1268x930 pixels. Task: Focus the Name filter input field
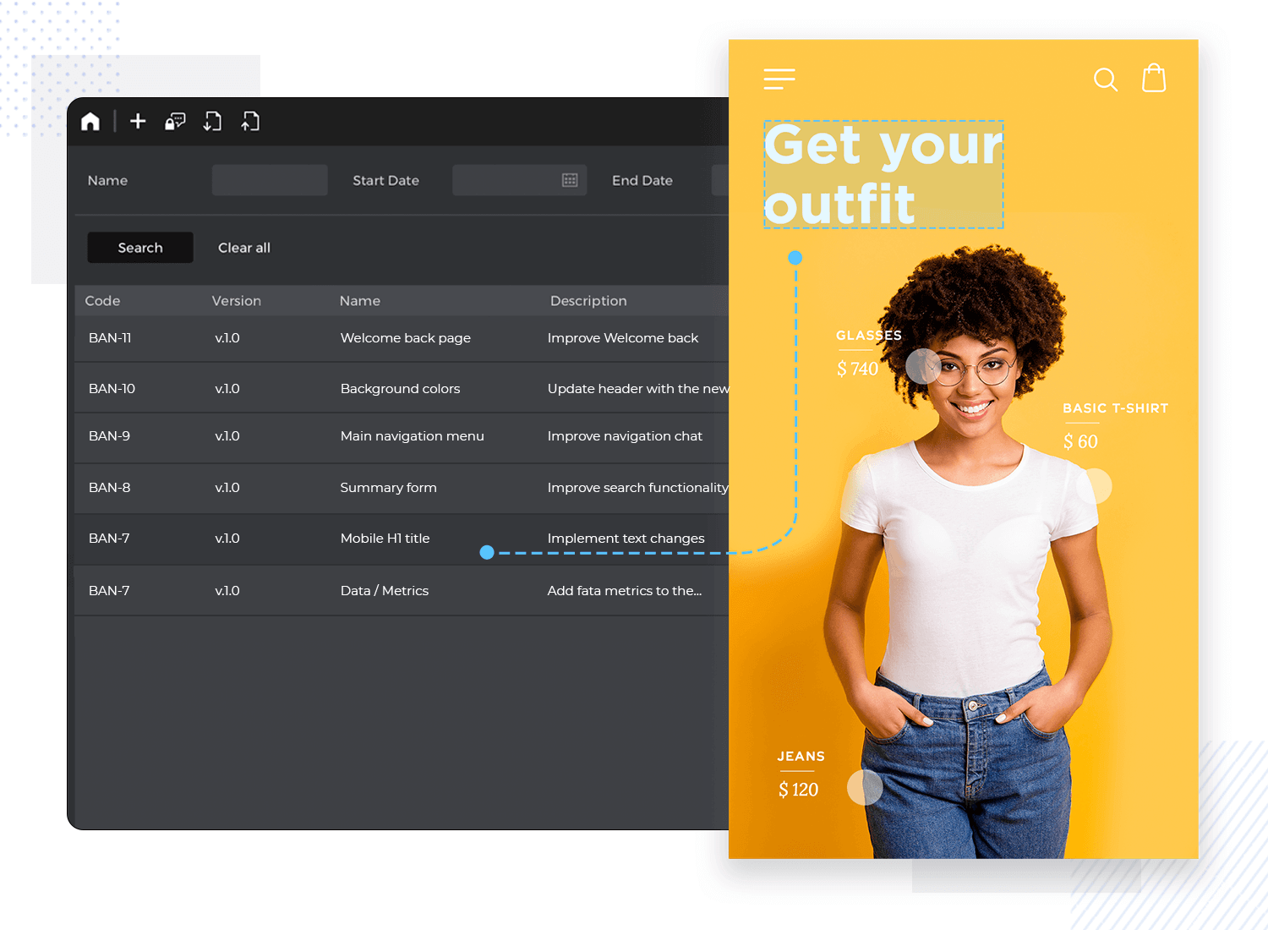(x=270, y=180)
